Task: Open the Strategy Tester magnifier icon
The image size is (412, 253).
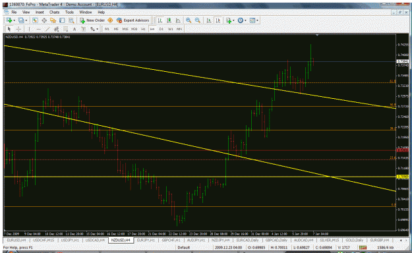Action: click(71, 20)
